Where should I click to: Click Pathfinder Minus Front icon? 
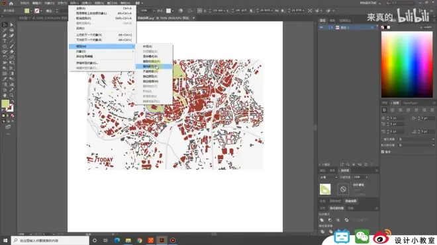pyautogui.click(x=330, y=220)
